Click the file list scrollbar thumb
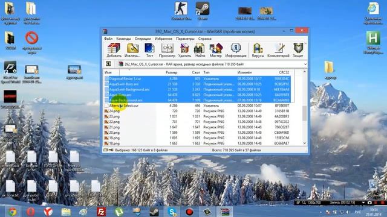387x217 pixels. (x=305, y=113)
